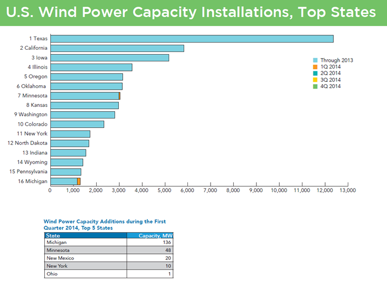Click the 13,000 x-axis tick label

click(x=348, y=190)
